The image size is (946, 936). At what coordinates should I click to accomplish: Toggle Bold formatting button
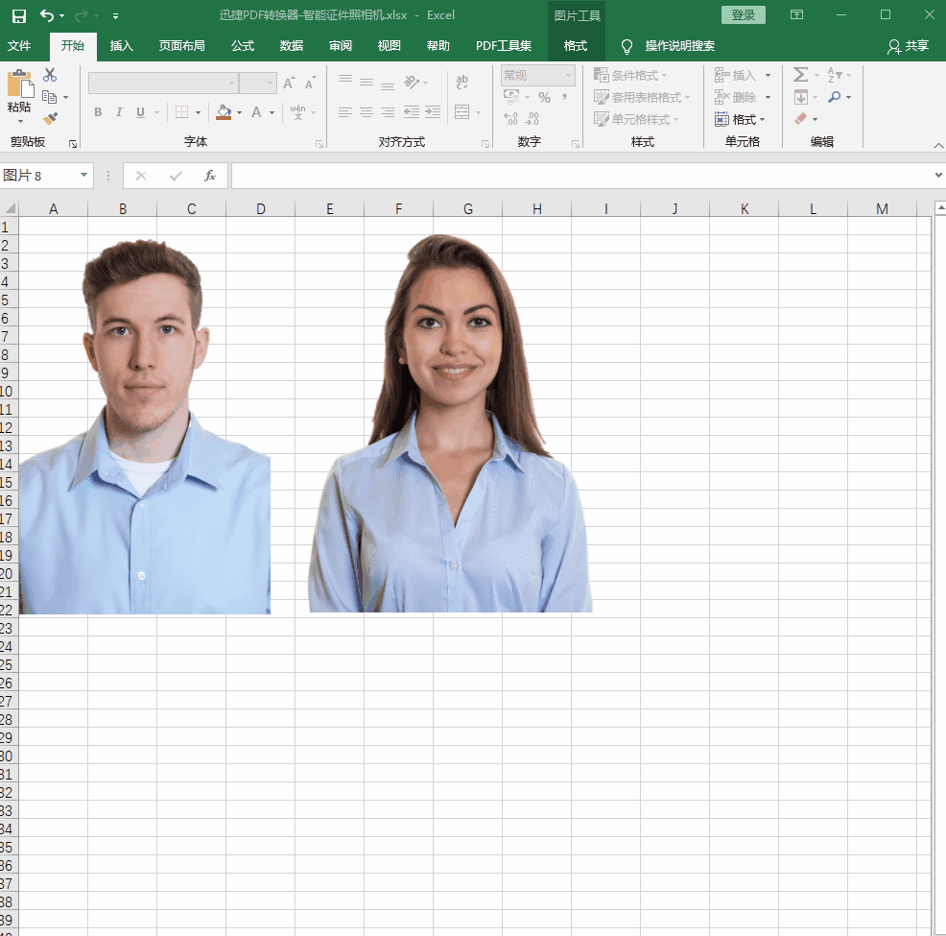click(98, 112)
